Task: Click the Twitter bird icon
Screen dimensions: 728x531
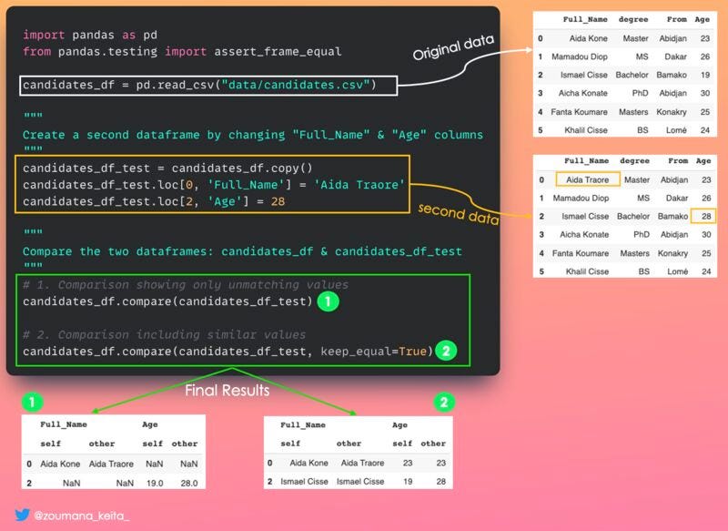Action: [22, 515]
